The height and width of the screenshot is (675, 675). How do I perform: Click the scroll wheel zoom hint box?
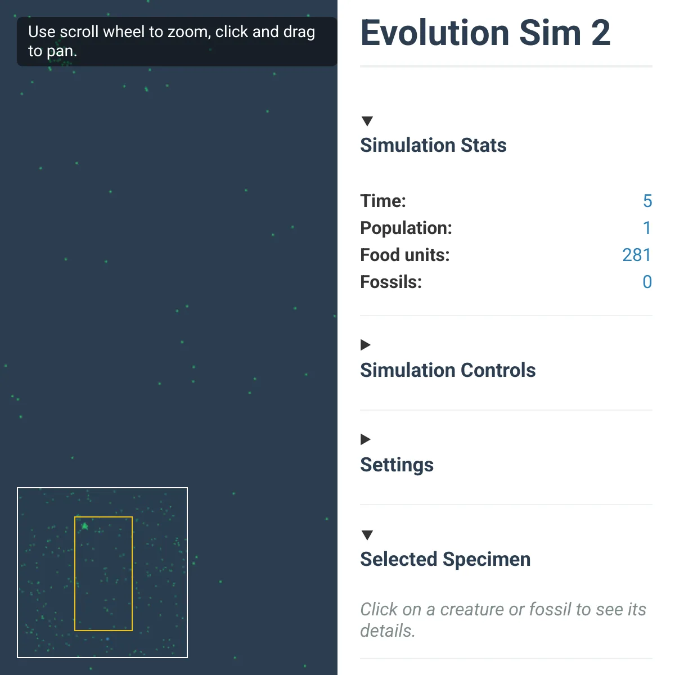[x=177, y=41]
